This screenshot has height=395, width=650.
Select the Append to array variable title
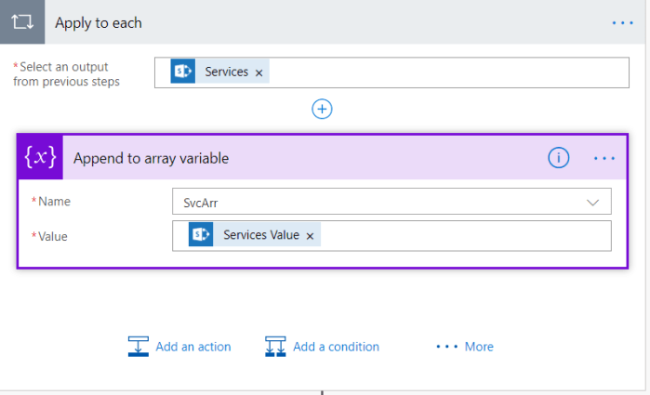tap(151, 159)
